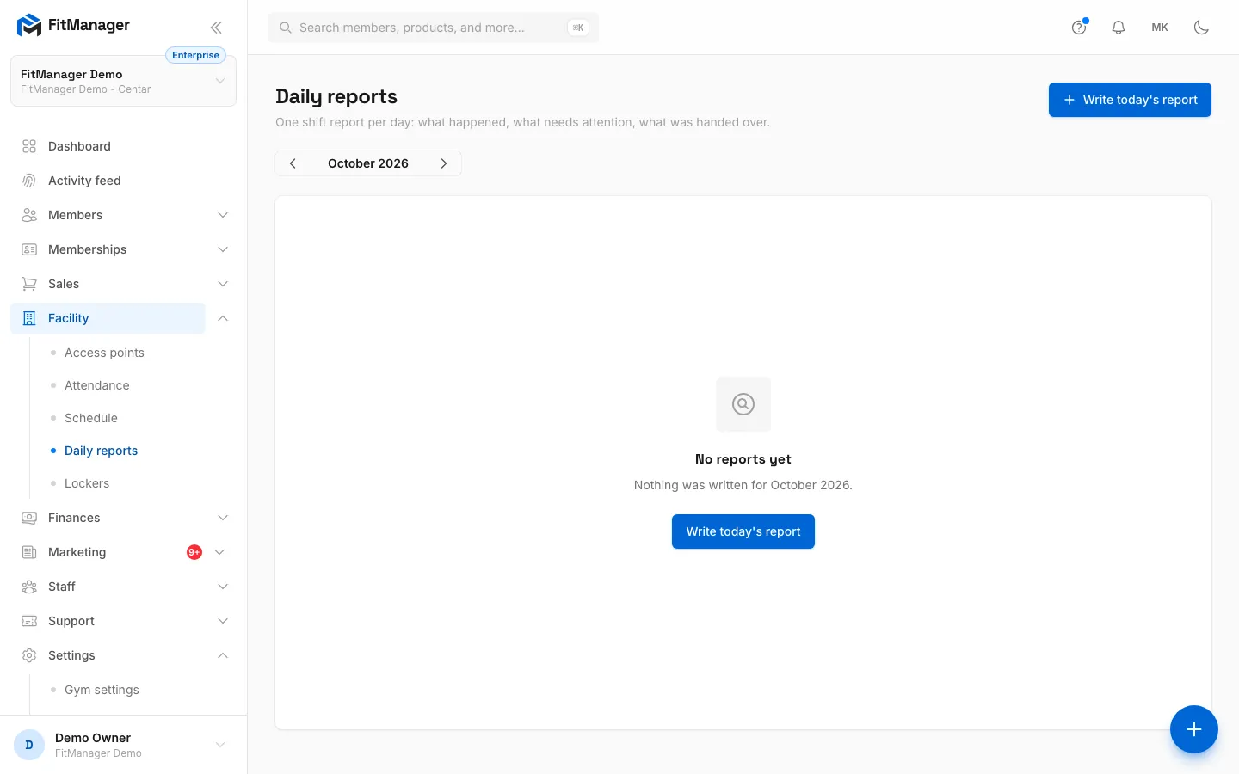Screen dimensions: 1239x774
Task: Go to previous month arrow
Action: click(x=293, y=163)
